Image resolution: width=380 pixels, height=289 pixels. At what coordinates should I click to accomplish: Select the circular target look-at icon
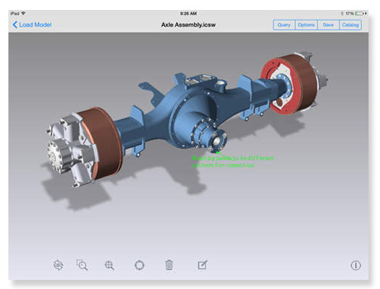[x=139, y=265]
